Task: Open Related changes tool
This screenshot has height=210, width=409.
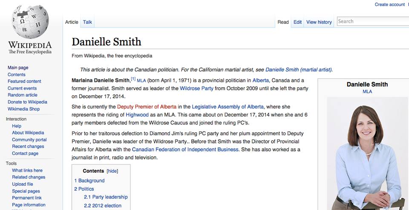Action: [29, 177]
